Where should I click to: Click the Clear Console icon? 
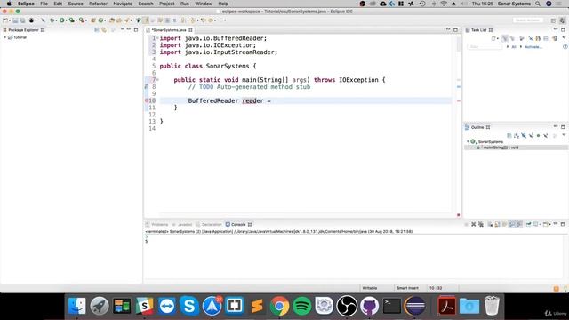490,224
